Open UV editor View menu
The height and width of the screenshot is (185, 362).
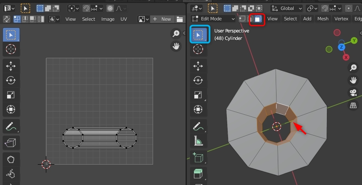70,19
